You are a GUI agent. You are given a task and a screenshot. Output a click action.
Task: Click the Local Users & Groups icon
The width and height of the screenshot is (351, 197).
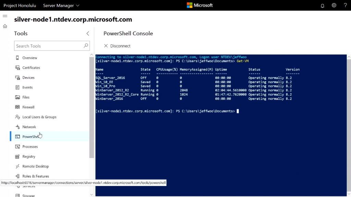(x=17, y=117)
